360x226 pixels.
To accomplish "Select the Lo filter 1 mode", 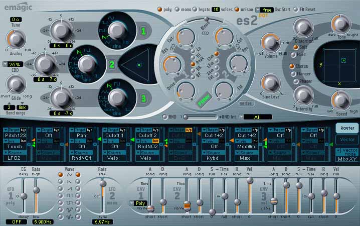I will (193, 51).
